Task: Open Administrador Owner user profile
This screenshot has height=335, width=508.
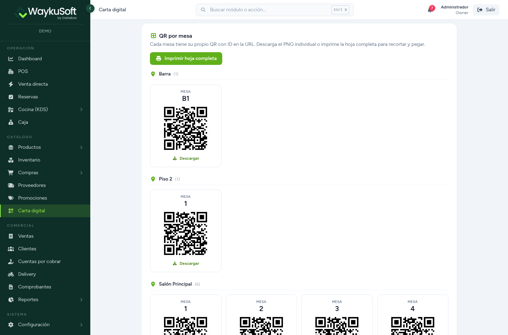Action: [x=454, y=10]
